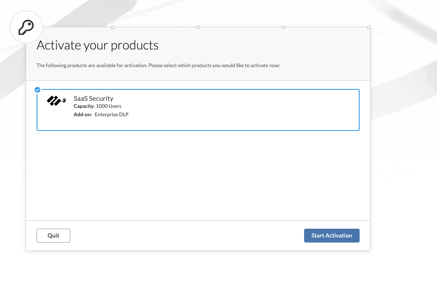Image resolution: width=437 pixels, height=282 pixels.
Task: Click the bold Capacity label
Action: (x=84, y=106)
